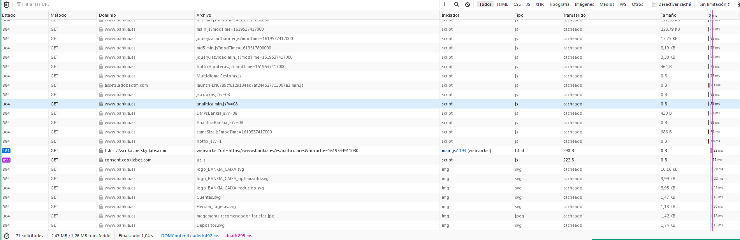This screenshot has width=740, height=240.
Task: Click lock icon beside consent.cookiebot.com
Action: click(x=101, y=160)
